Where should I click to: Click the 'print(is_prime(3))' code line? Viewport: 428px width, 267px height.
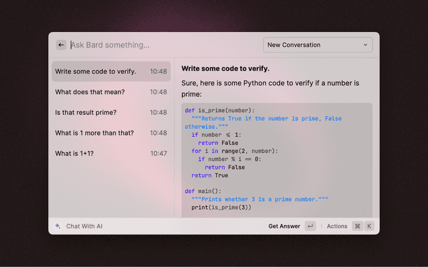(x=221, y=208)
